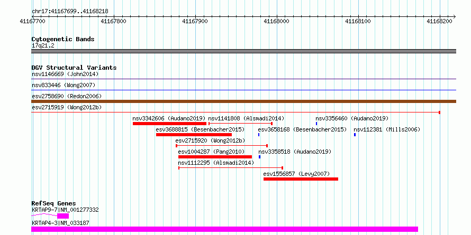Click the 41167700 ruler tick label
The image size is (471, 235).
pos(32,21)
